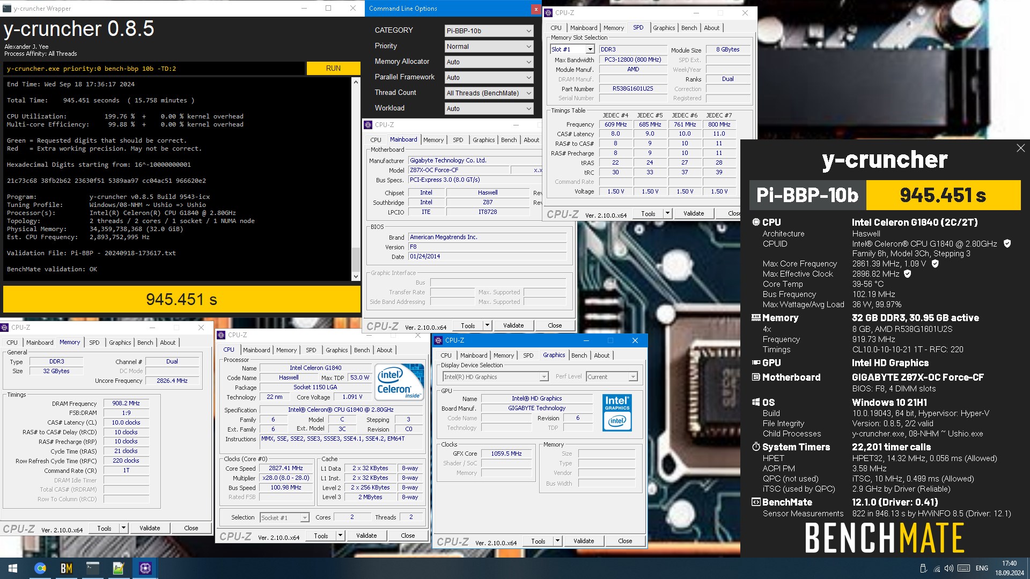Click the verified shield next to Max Core Frequency
Image resolution: width=1030 pixels, height=579 pixels.
935,264
